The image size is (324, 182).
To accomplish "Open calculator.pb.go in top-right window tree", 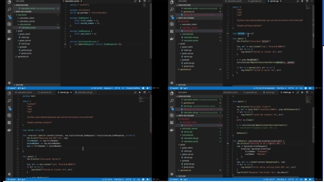I will click(191, 38).
